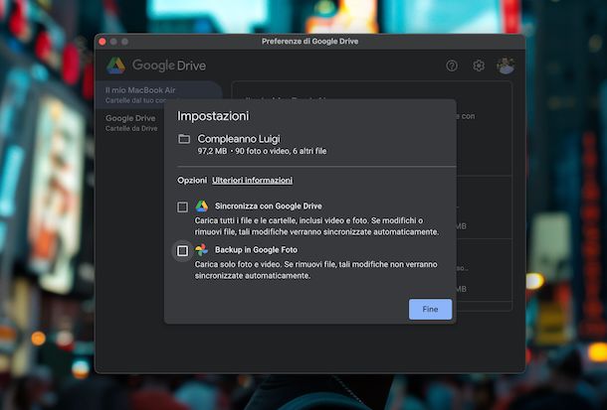This screenshot has width=607, height=410.
Task: Click the Preferenze di Google Drive title bar
Action: (x=309, y=41)
